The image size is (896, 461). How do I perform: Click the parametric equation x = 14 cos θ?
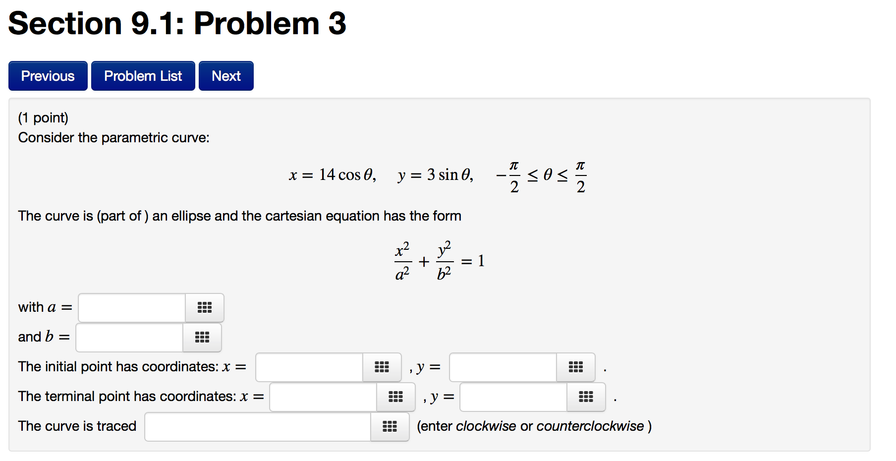coord(333,175)
